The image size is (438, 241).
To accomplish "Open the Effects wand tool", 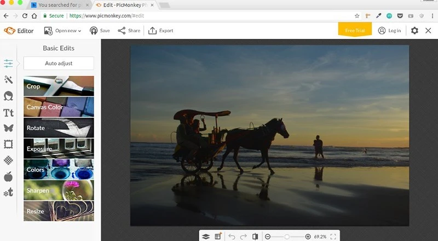I will click(8, 80).
